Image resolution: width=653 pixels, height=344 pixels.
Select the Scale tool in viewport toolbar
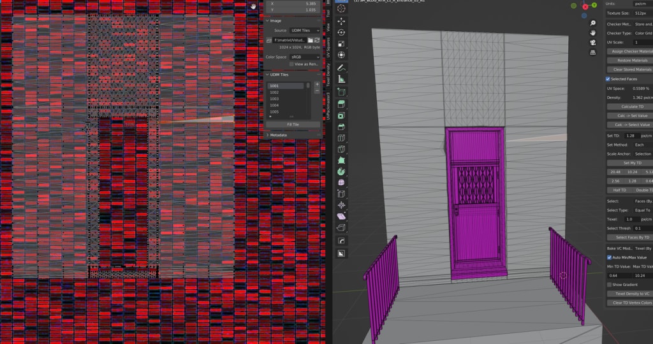[341, 44]
